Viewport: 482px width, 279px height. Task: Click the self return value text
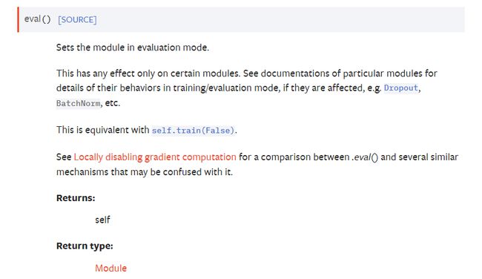tap(102, 220)
